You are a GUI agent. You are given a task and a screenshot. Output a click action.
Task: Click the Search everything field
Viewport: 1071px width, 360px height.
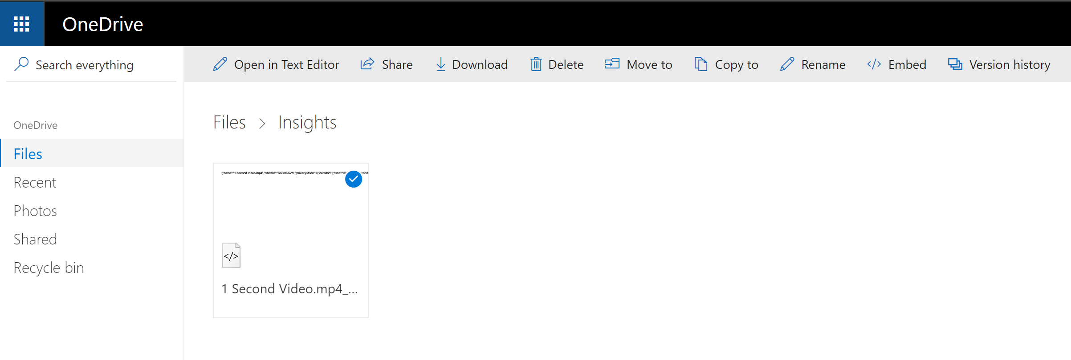[85, 65]
